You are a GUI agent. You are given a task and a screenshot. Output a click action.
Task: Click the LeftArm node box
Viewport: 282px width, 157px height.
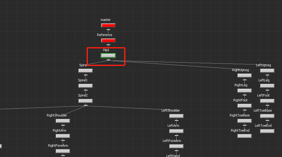pyautogui.click(x=176, y=131)
